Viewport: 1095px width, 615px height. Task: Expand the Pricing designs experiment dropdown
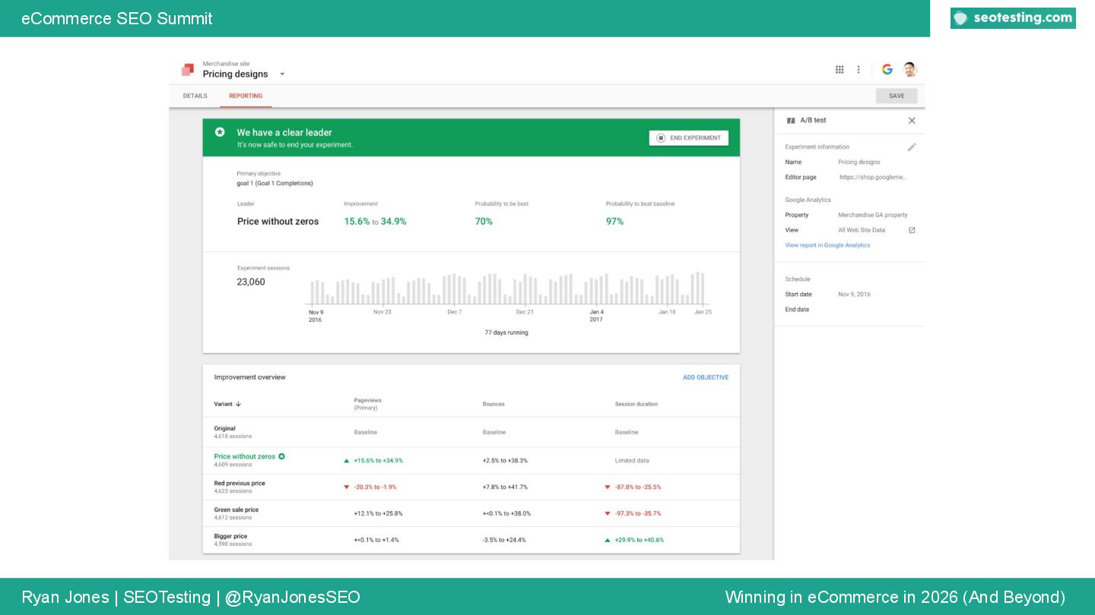tap(282, 74)
